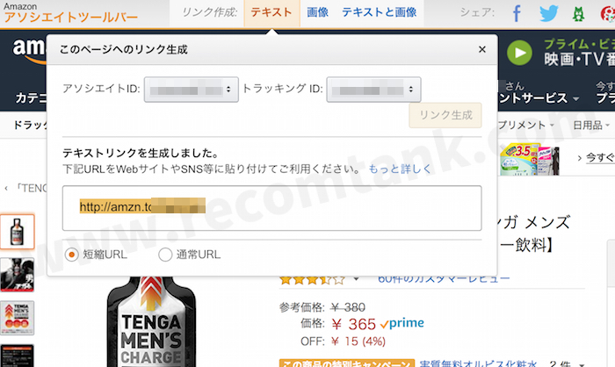The height and width of the screenshot is (367, 615).
Task: Open the トラッキング ID dropdown
Action: click(373, 90)
